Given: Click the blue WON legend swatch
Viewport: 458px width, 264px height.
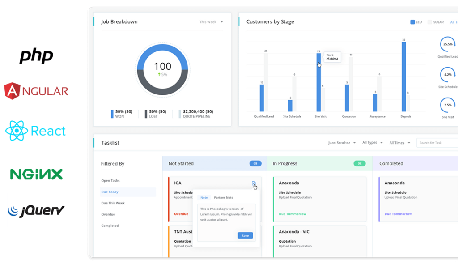Looking at the screenshot, I should [x=112, y=114].
